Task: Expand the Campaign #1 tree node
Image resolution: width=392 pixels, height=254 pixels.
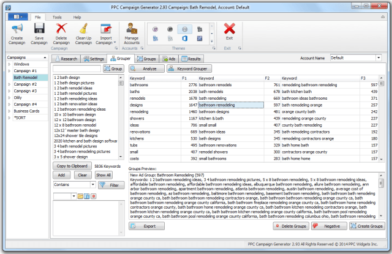Action: (x=9, y=71)
